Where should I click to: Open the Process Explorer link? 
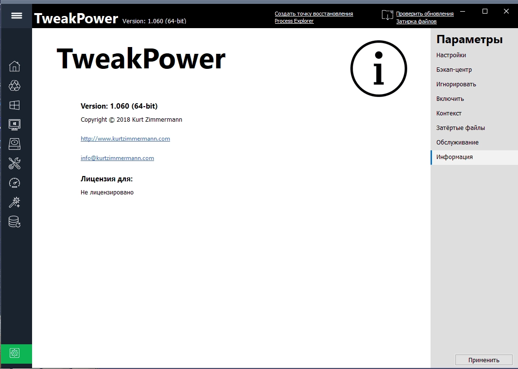(x=294, y=21)
